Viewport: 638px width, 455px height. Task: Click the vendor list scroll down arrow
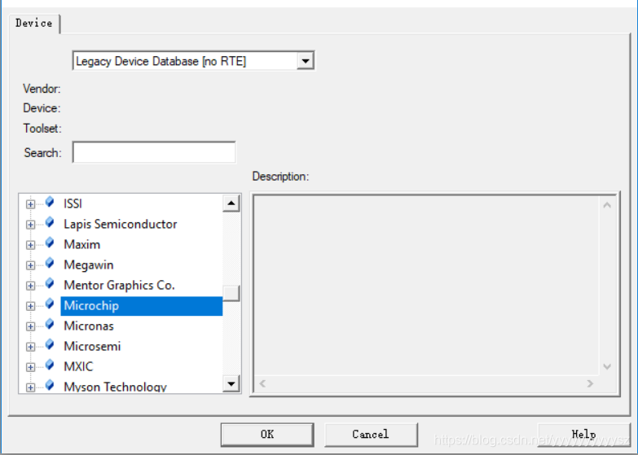[231, 383]
